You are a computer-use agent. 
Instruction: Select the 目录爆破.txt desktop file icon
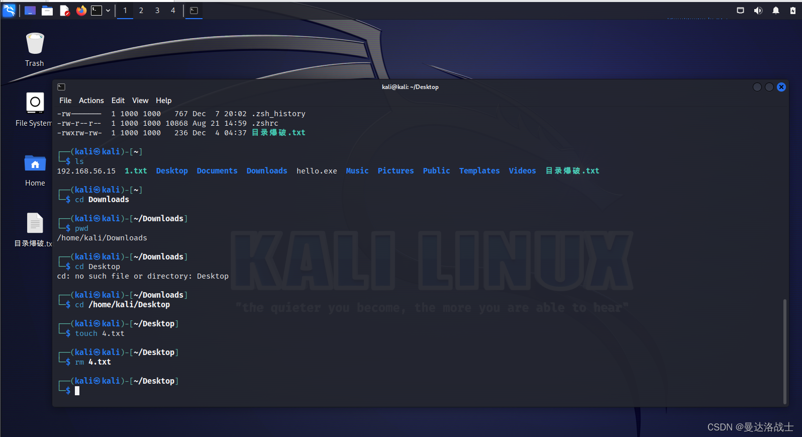point(34,230)
